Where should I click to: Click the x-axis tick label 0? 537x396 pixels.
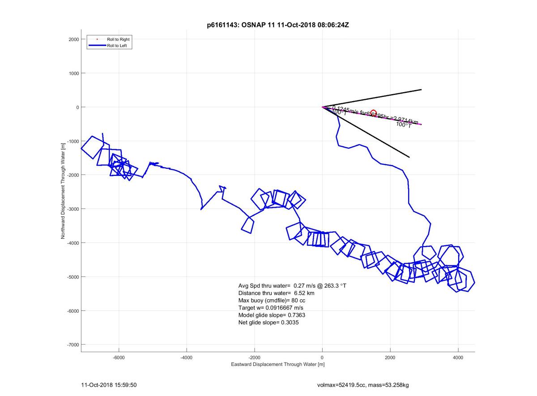click(x=322, y=358)
